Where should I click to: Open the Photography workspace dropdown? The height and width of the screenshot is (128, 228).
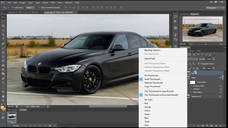click(215, 8)
